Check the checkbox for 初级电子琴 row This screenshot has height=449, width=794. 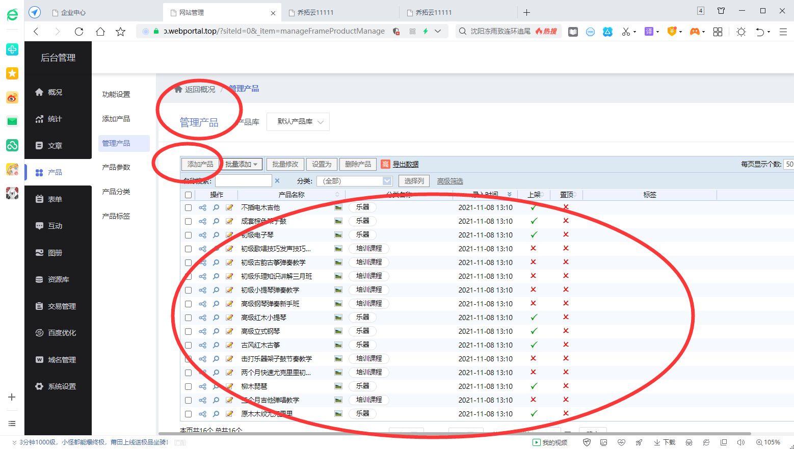coord(188,235)
